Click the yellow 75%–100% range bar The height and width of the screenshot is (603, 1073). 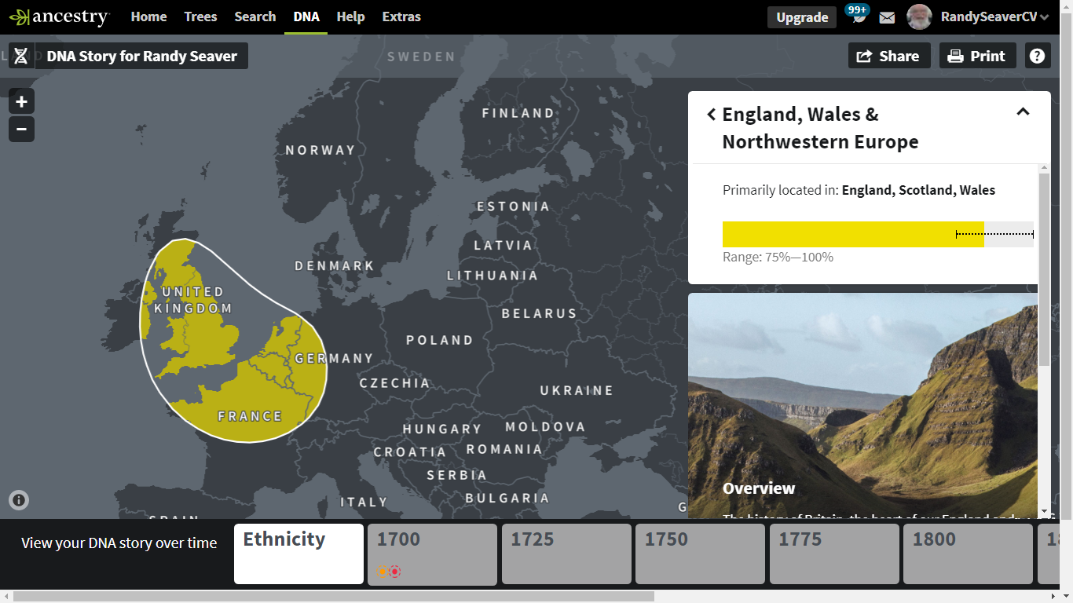tap(853, 234)
